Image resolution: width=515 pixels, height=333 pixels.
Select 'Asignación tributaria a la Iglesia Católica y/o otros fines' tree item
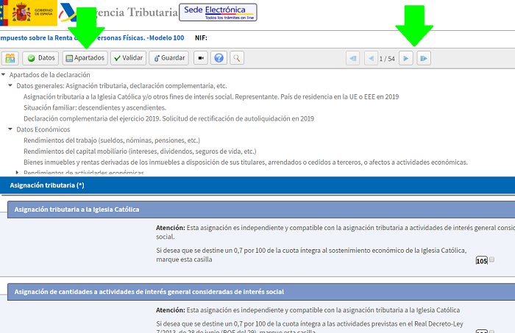pyautogui.click(x=211, y=97)
